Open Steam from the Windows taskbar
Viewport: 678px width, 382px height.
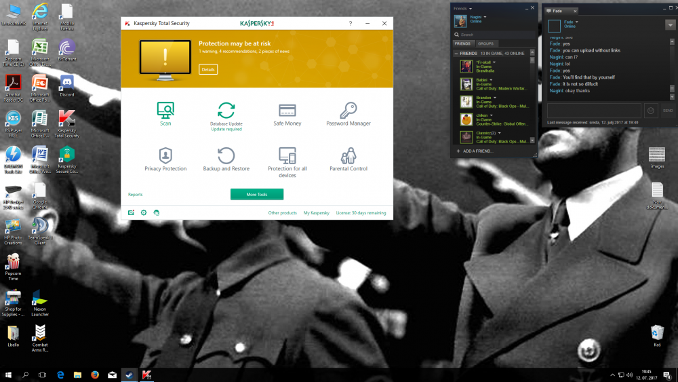(129, 375)
